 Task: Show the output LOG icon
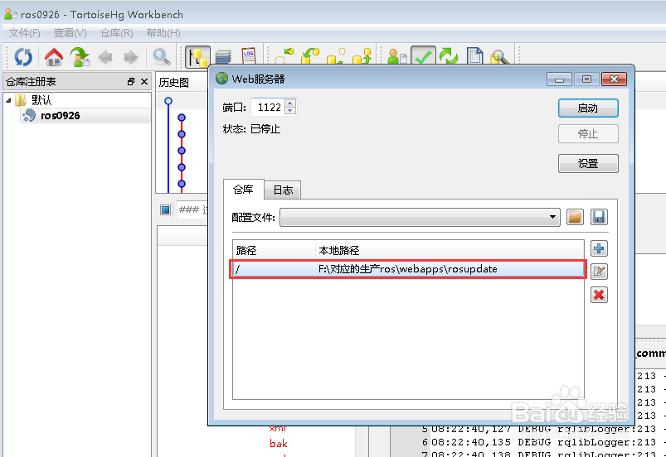point(249,56)
